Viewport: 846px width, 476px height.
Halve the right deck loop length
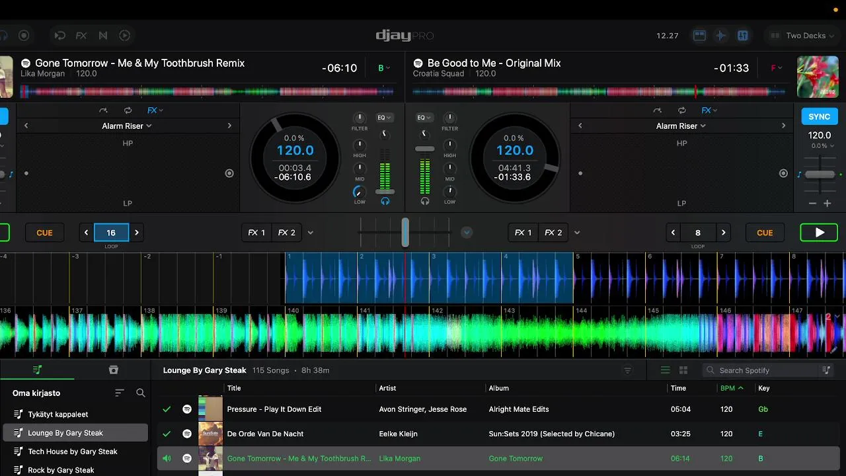673,233
